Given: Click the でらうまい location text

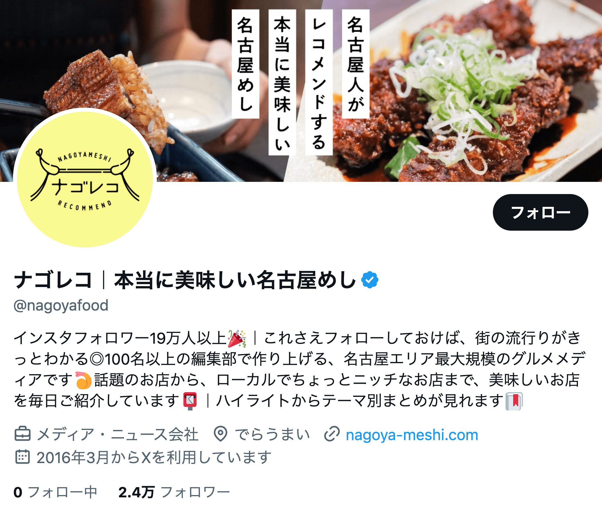Looking at the screenshot, I should pyautogui.click(x=272, y=435).
